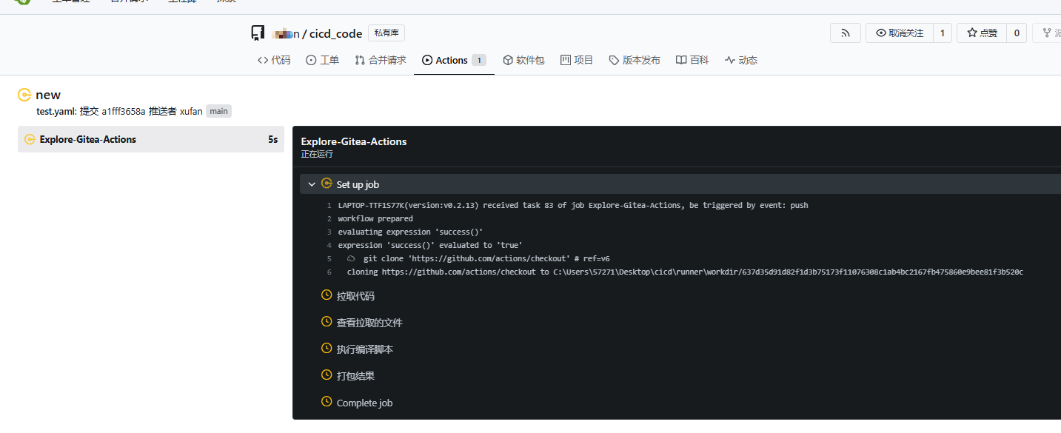
Task: Click the fork 派生 icon top right
Action: pos(1045,33)
